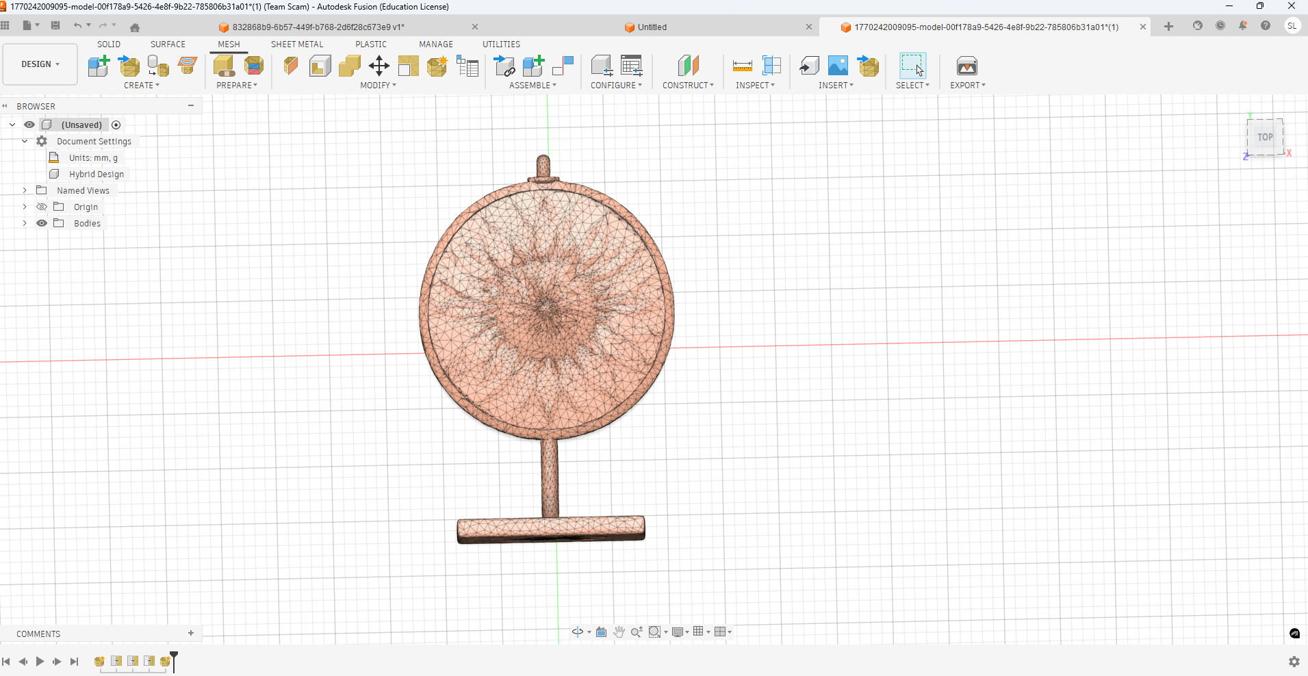
Task: Select the Insert Mesh tool in Create group
Action: pyautogui.click(x=129, y=66)
